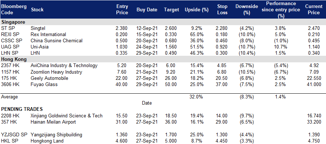Screen dimensions: 326x144
Task: Select China Sunsine Chemical stock cell
Action: coord(57,41)
